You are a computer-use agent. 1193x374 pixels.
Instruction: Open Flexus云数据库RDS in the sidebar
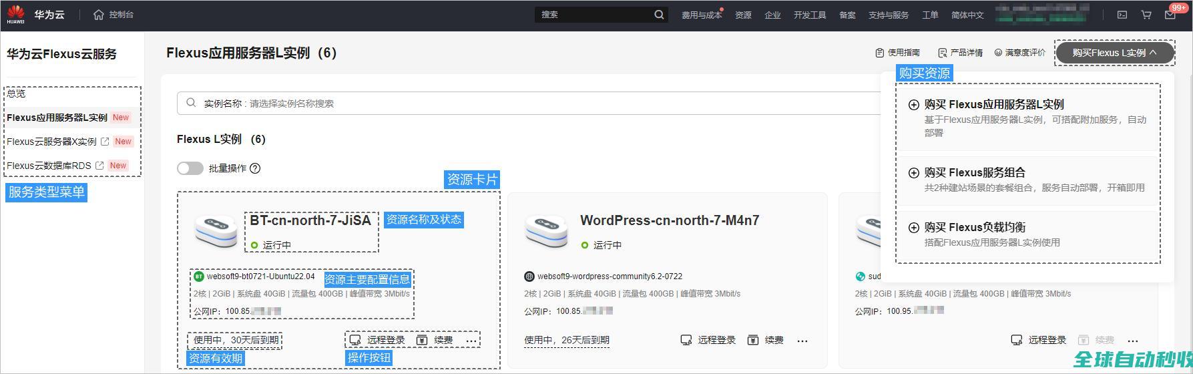click(49, 166)
